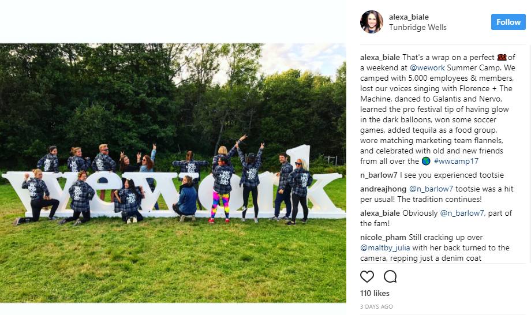Open alexa_biale's profile picture avatar
Image resolution: width=531 pixels, height=315 pixels.
click(x=372, y=22)
